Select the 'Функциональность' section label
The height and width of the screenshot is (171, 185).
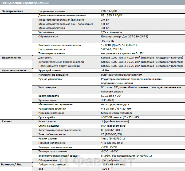(x=14, y=71)
